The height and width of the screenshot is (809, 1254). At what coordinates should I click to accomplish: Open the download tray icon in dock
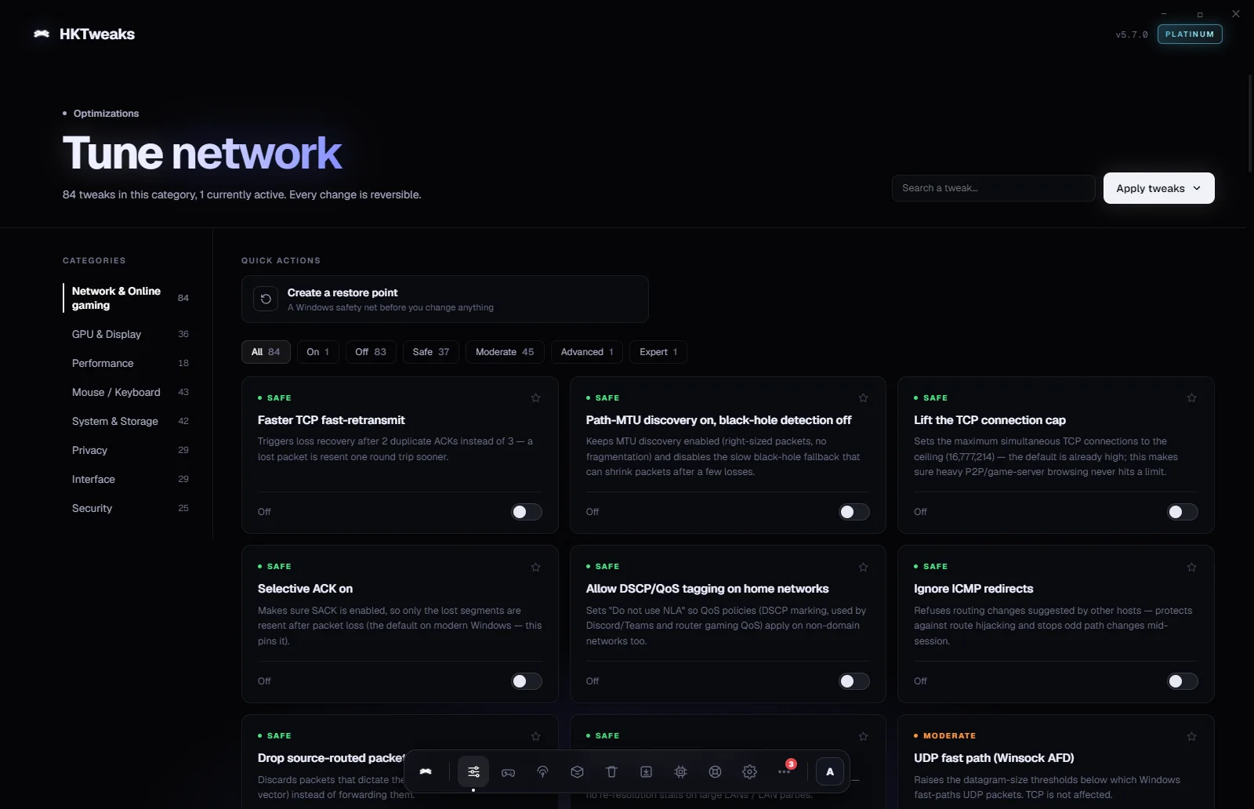(x=646, y=771)
